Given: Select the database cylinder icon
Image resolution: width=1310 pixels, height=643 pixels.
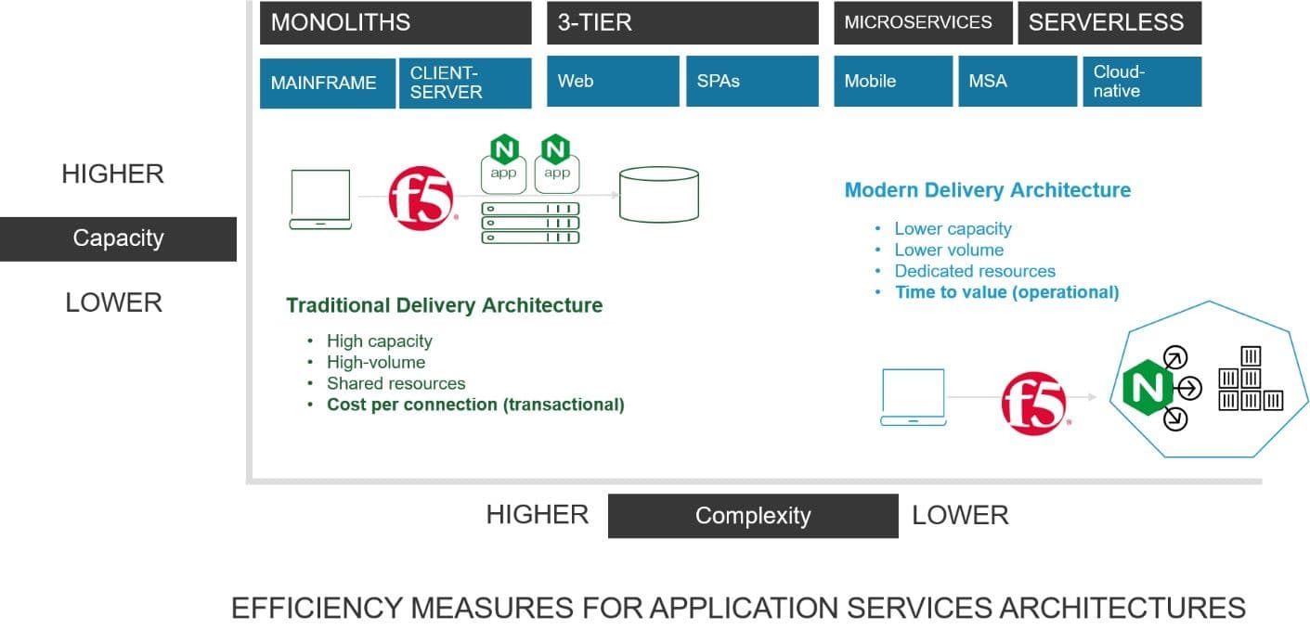Looking at the screenshot, I should tap(658, 195).
